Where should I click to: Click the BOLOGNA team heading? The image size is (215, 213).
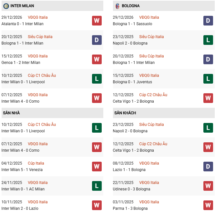131,6
